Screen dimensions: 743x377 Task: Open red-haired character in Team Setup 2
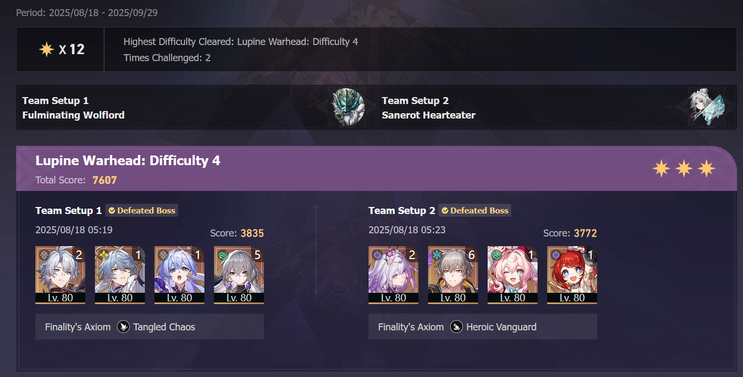(572, 275)
